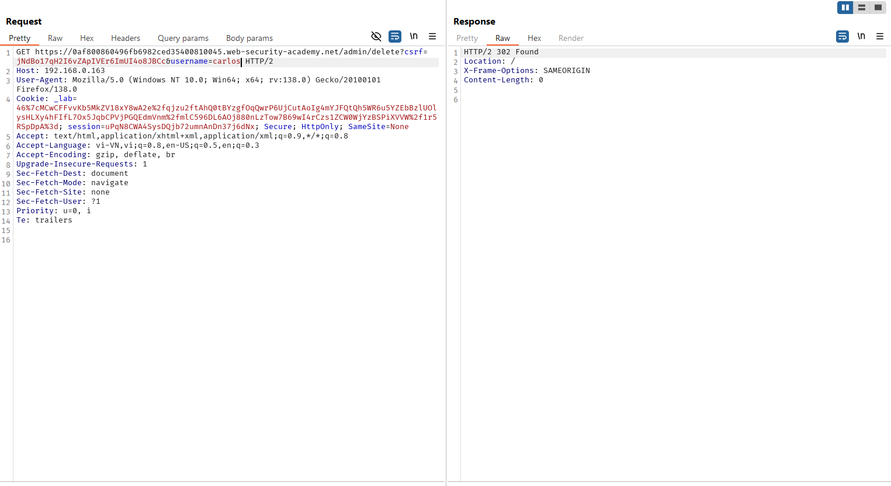Click the 'Te: trailers' header line

point(44,220)
